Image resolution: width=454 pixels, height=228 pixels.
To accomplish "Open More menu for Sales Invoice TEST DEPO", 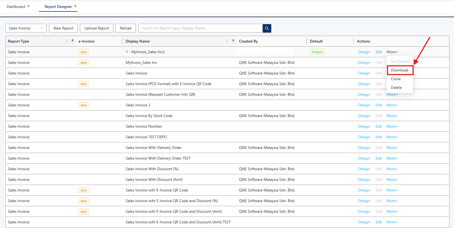I will click(x=392, y=137).
